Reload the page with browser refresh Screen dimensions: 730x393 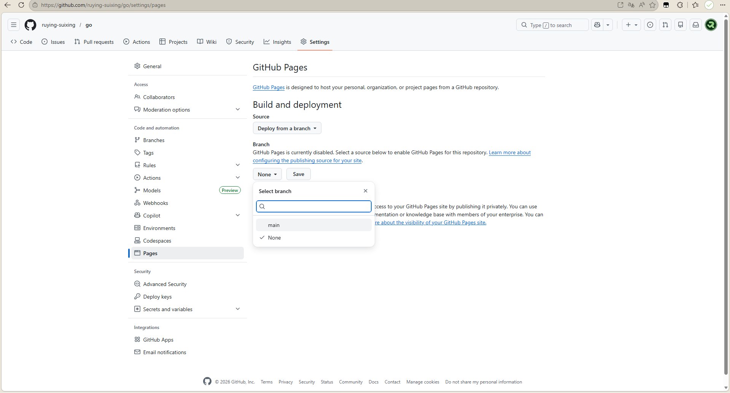[21, 5]
